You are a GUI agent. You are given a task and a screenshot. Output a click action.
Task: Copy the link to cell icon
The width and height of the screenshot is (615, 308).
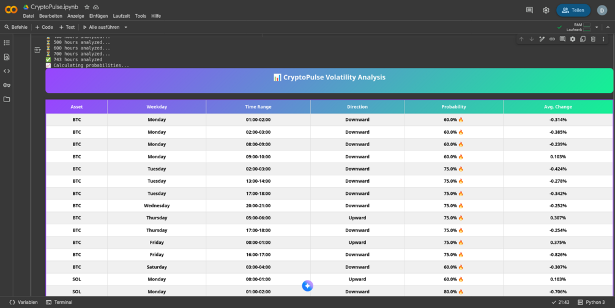552,39
